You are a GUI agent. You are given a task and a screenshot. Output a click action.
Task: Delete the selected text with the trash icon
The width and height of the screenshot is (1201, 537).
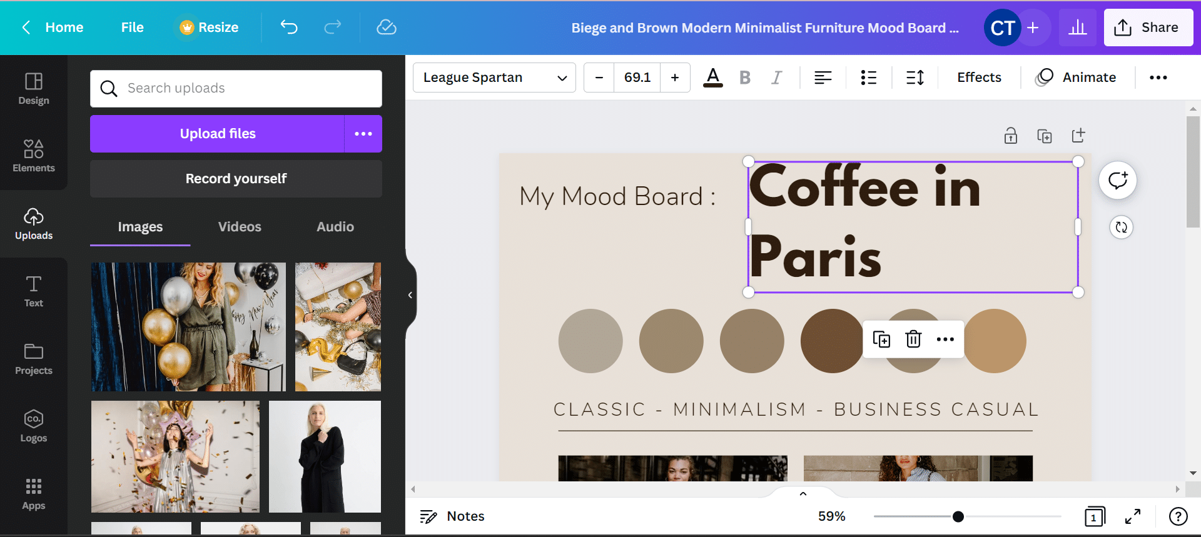(913, 339)
